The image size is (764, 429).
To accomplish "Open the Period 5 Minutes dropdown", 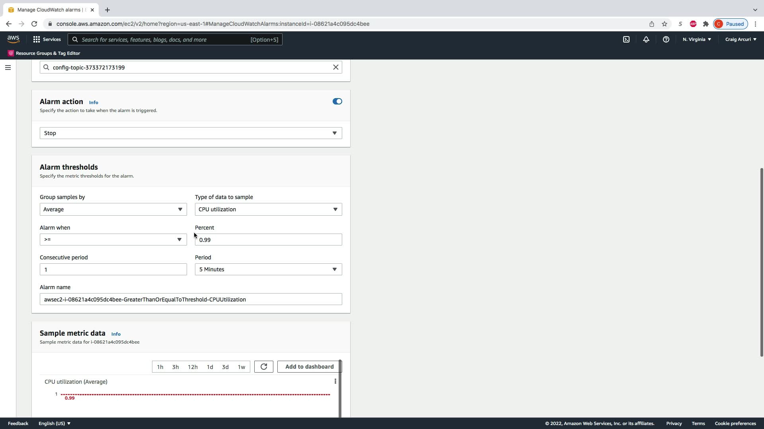I will pyautogui.click(x=268, y=269).
